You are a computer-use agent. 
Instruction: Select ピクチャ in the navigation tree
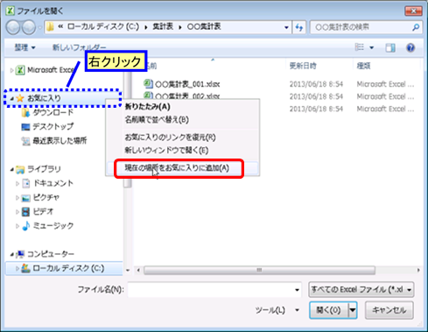(x=46, y=198)
